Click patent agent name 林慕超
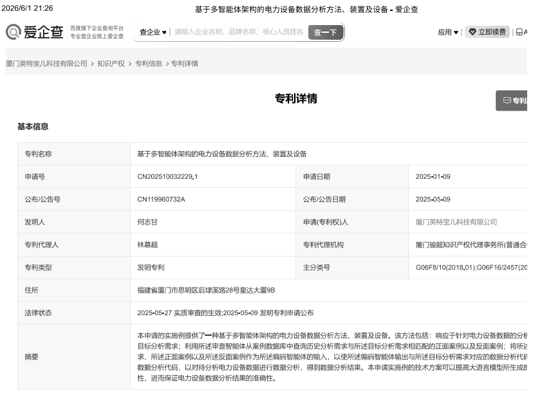 point(147,245)
